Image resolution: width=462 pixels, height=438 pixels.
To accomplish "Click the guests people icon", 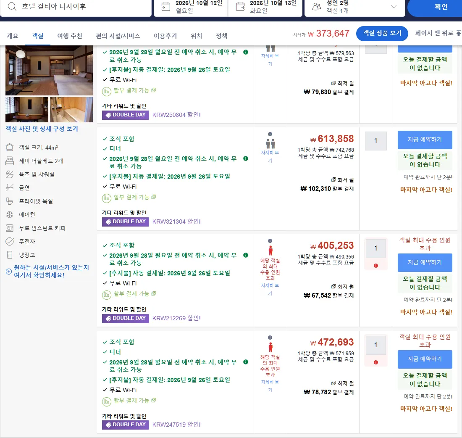I will coord(316,7).
